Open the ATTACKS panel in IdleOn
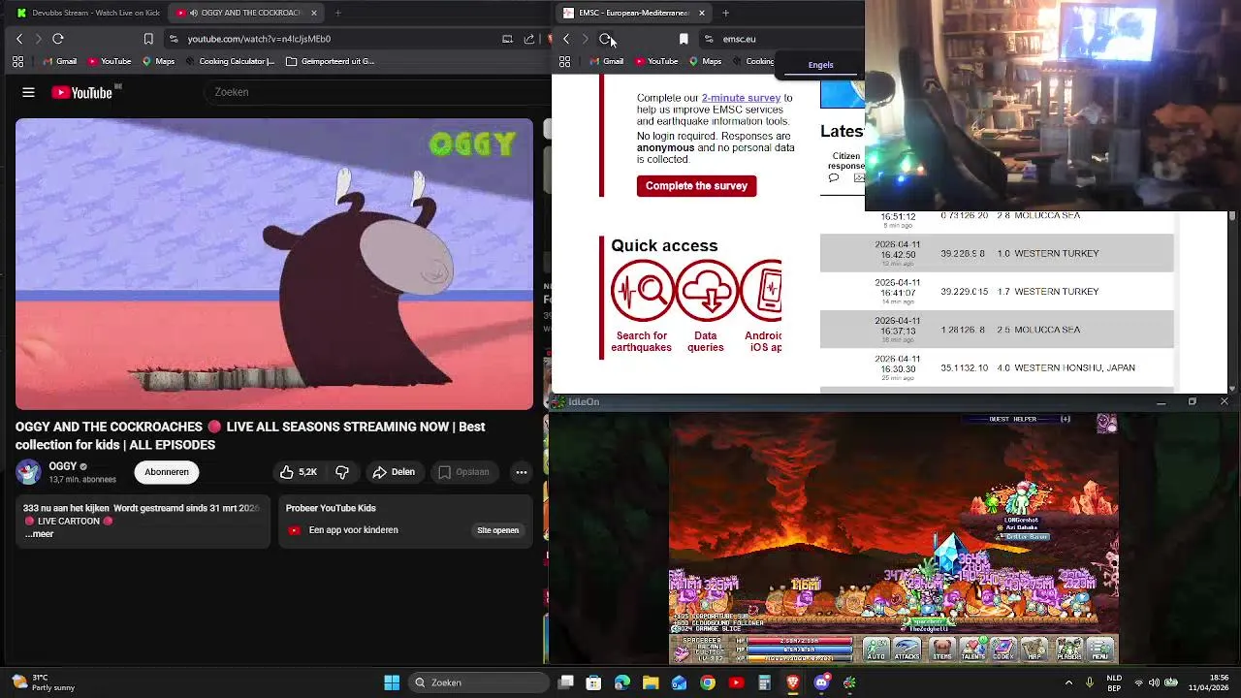 (x=907, y=650)
